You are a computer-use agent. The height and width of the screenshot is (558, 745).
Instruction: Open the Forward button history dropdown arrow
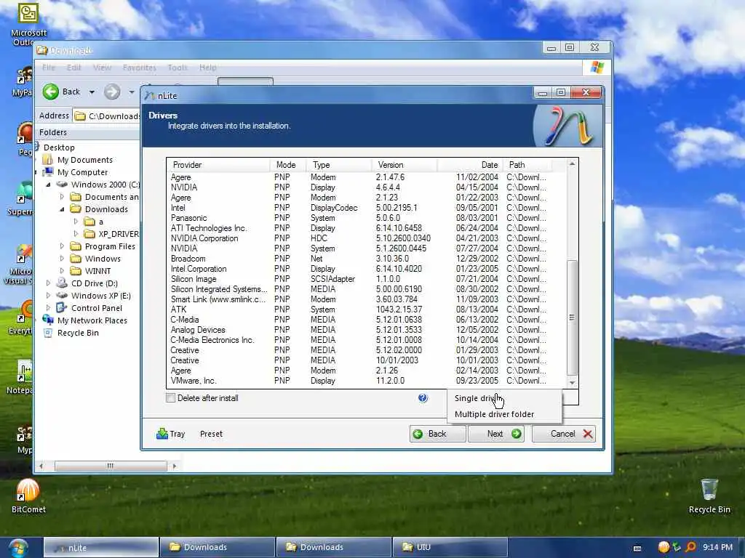[132, 92]
